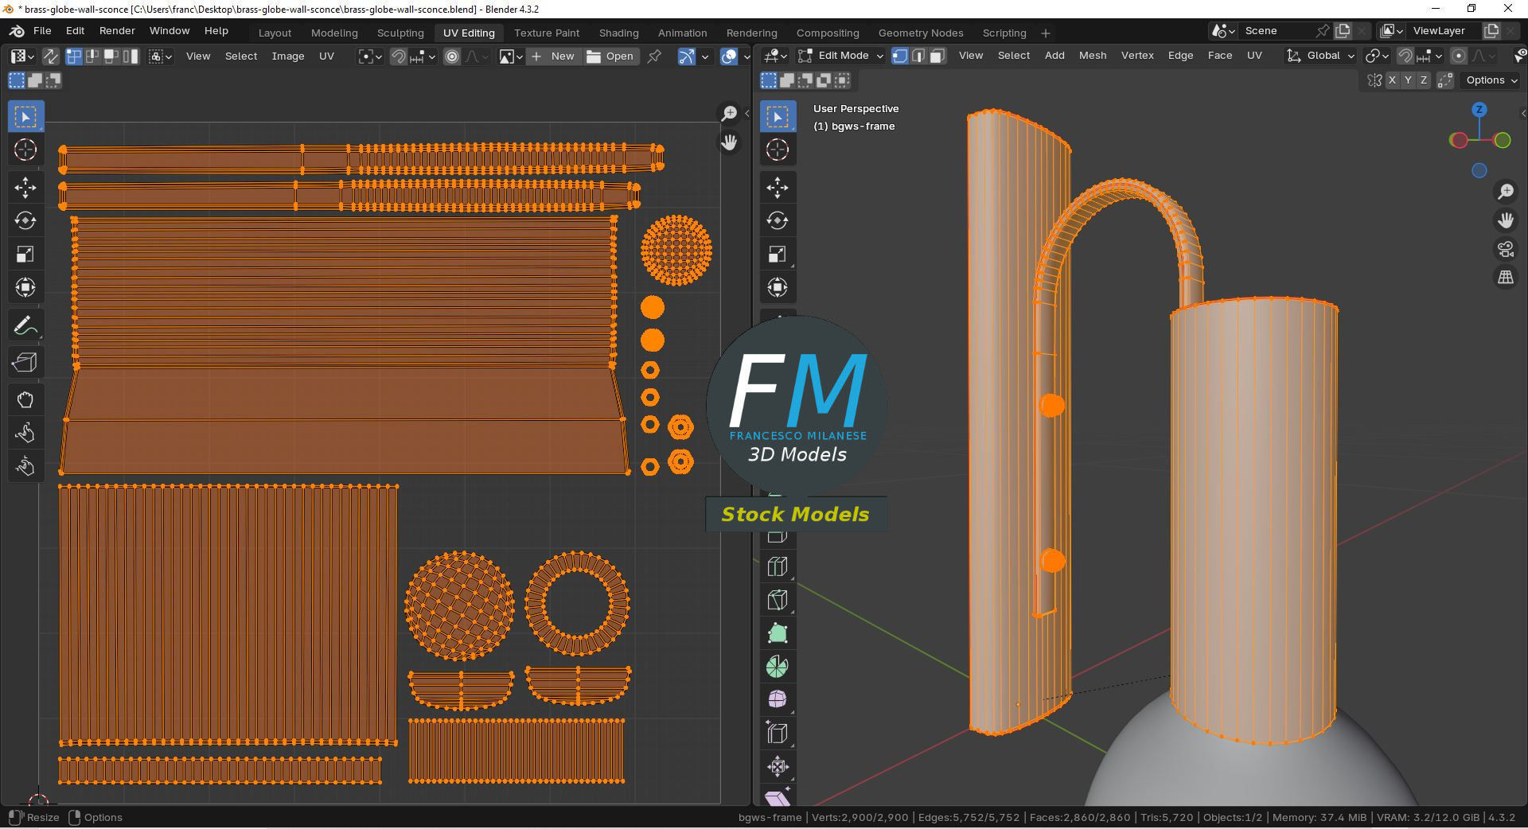This screenshot has height=829, width=1528.
Task: Open the Render menu
Action: point(117,31)
